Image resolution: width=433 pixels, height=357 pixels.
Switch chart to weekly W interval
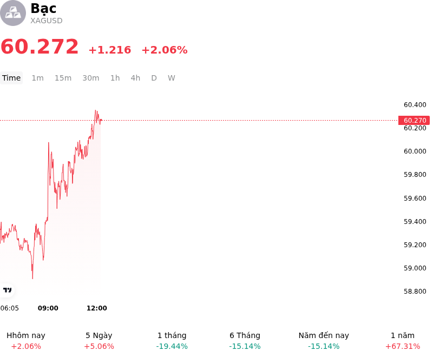tap(172, 78)
